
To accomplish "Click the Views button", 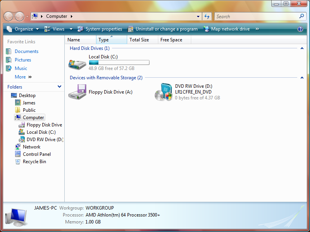I will 54,29.
